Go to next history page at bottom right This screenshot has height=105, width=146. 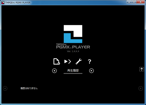click(141, 88)
